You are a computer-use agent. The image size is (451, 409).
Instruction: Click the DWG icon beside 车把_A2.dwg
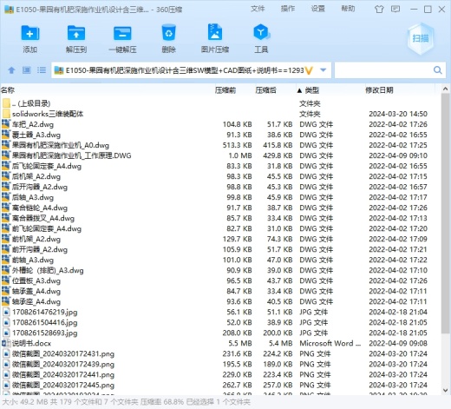pyautogui.click(x=6, y=124)
